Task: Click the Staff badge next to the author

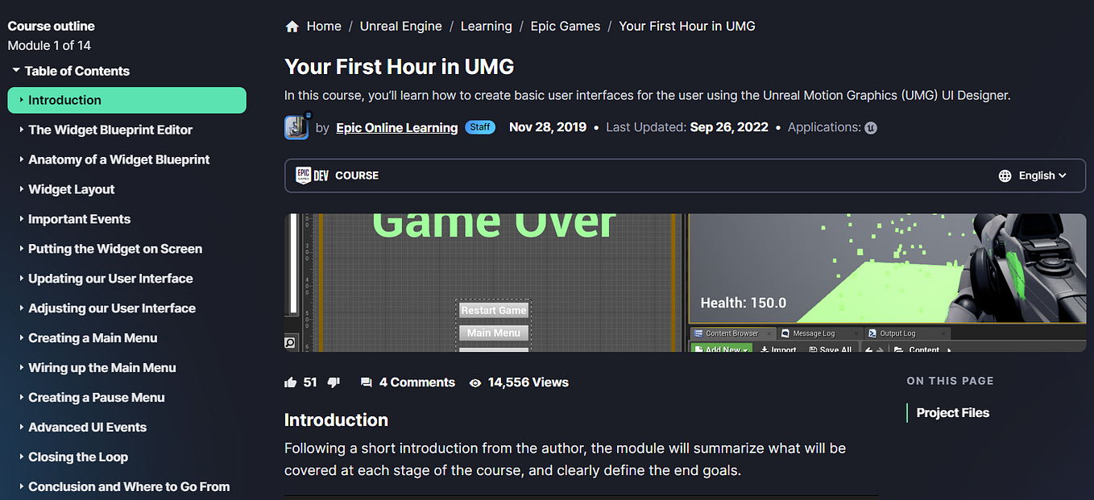Action: pyautogui.click(x=480, y=127)
